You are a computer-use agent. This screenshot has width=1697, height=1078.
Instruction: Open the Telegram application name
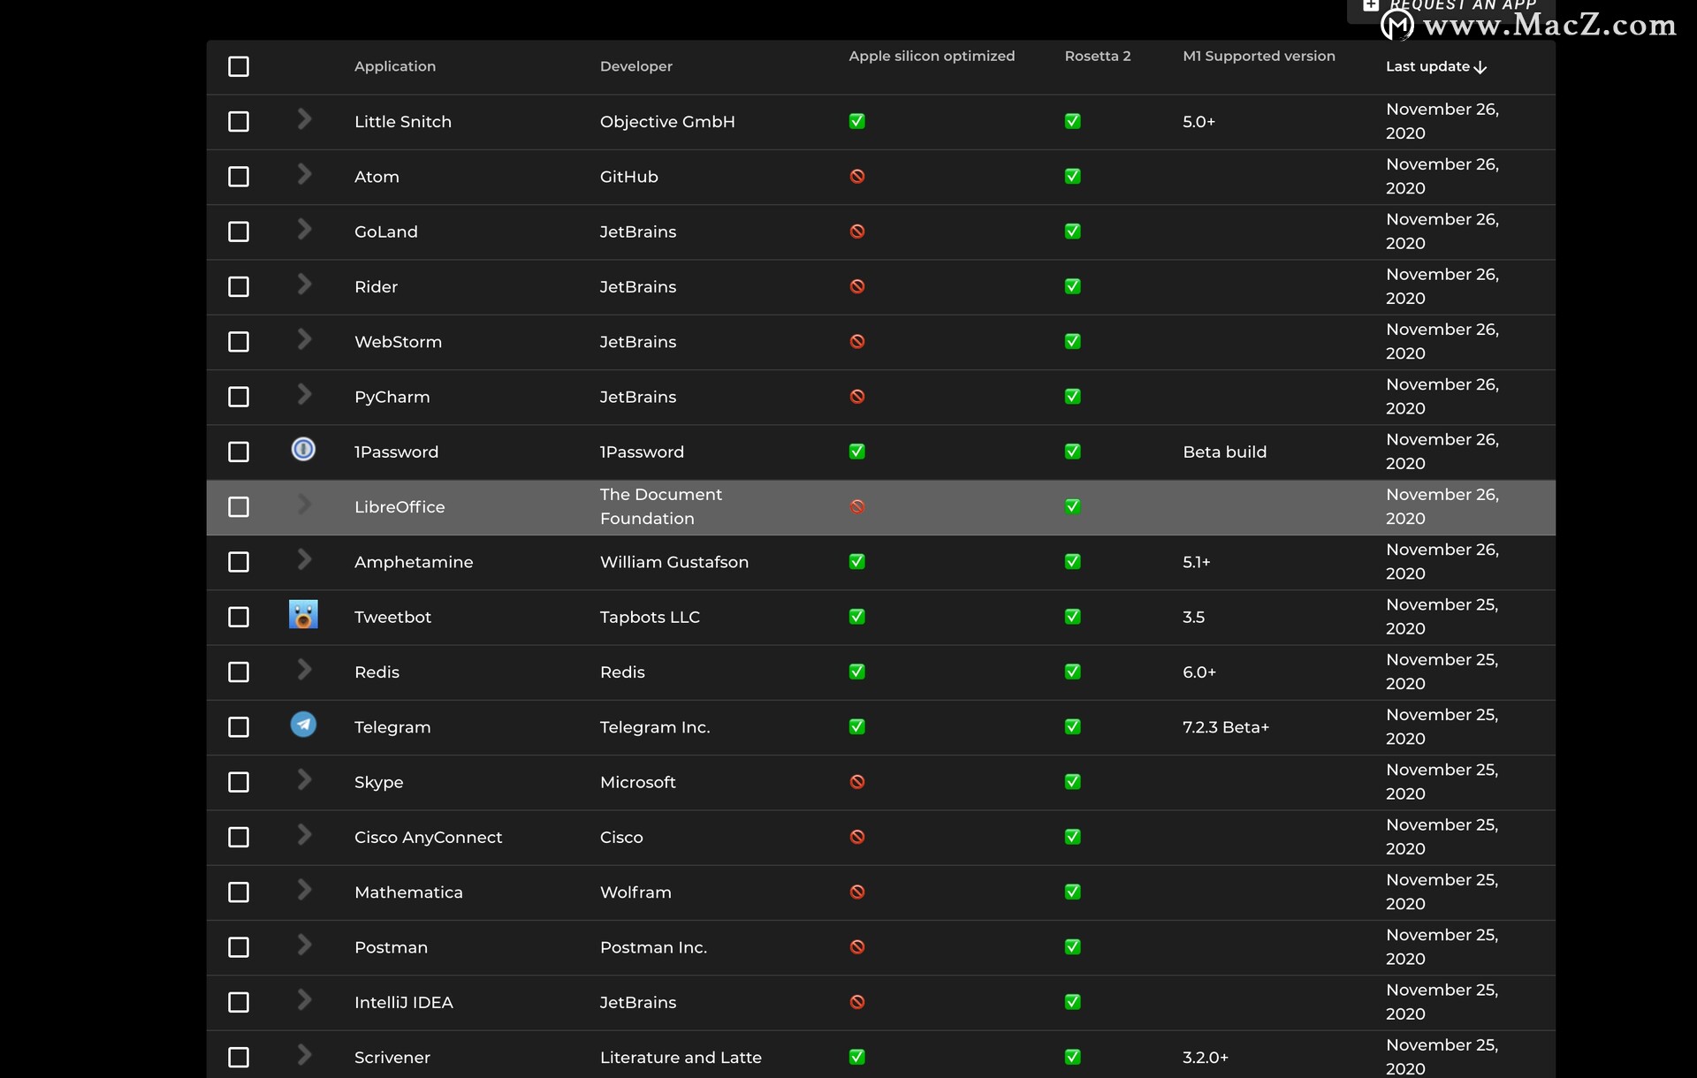[392, 727]
